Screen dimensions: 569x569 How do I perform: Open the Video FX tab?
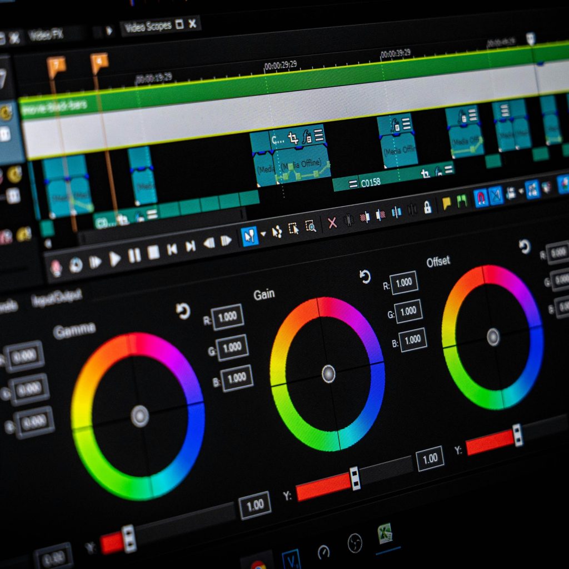(x=47, y=36)
